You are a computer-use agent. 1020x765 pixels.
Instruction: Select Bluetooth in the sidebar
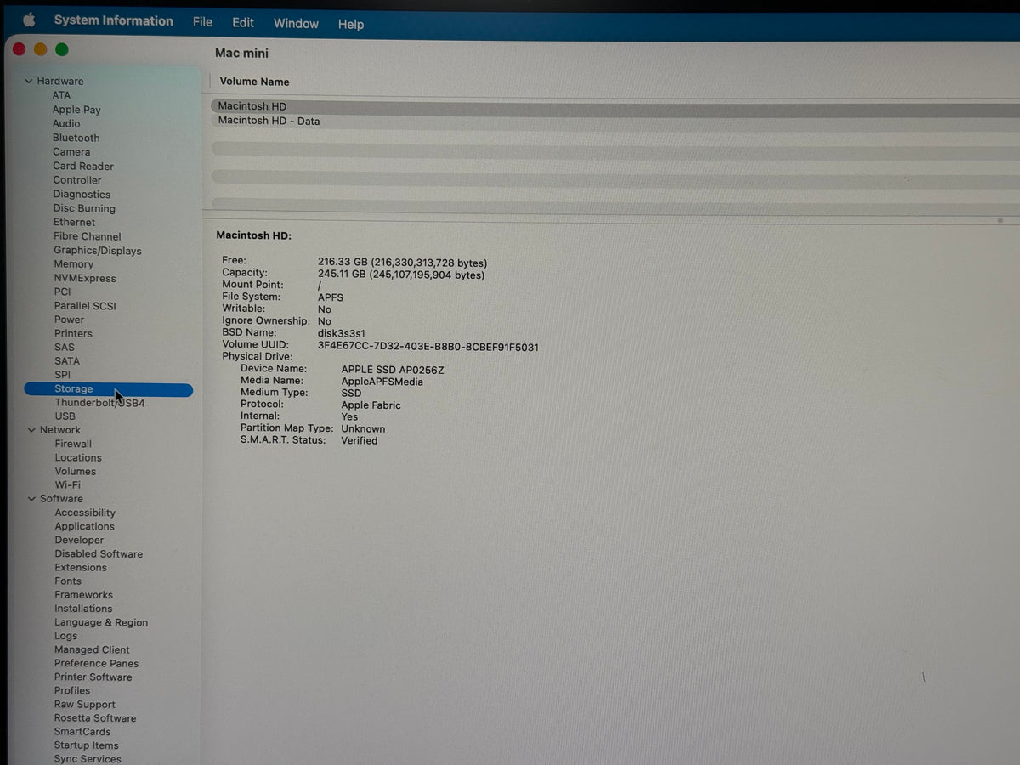76,138
